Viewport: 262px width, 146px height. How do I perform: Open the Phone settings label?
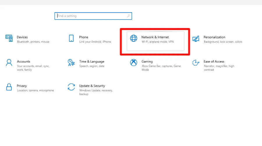click(x=84, y=37)
